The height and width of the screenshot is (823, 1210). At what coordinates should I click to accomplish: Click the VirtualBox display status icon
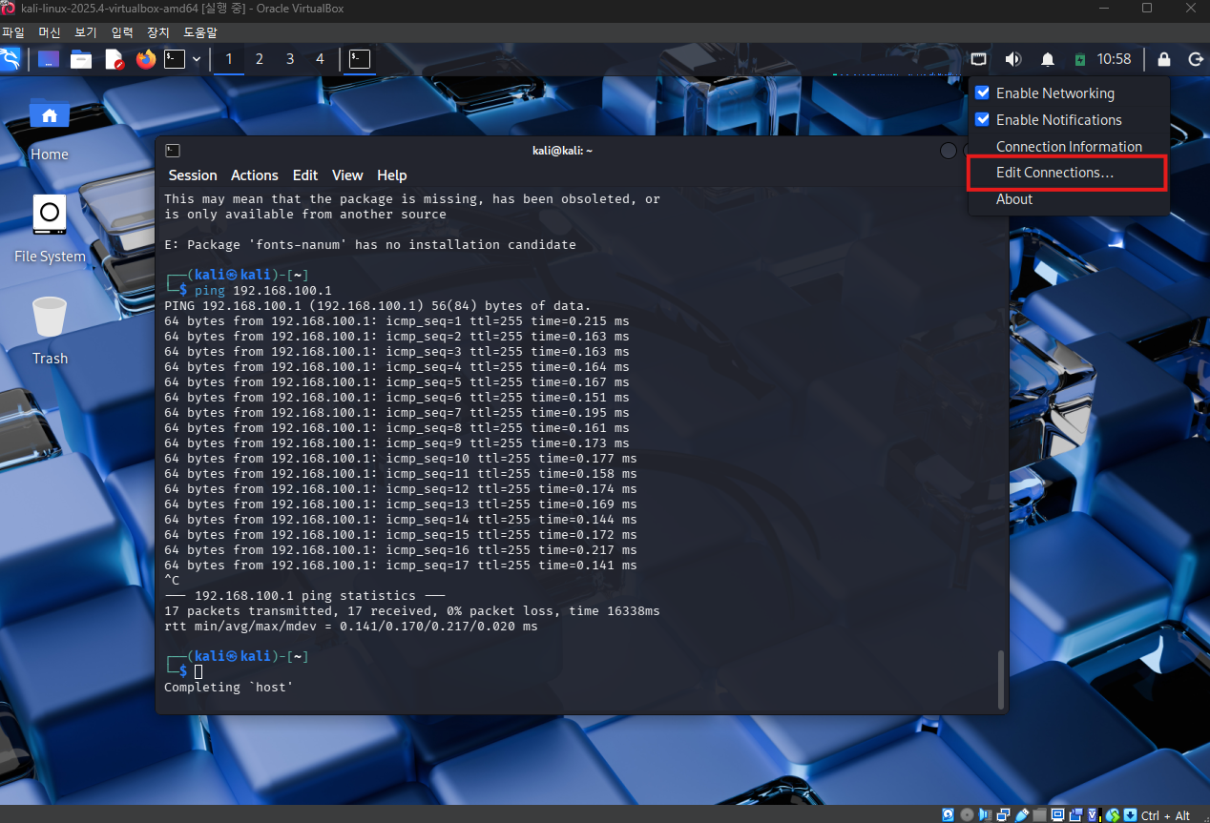tap(1058, 815)
